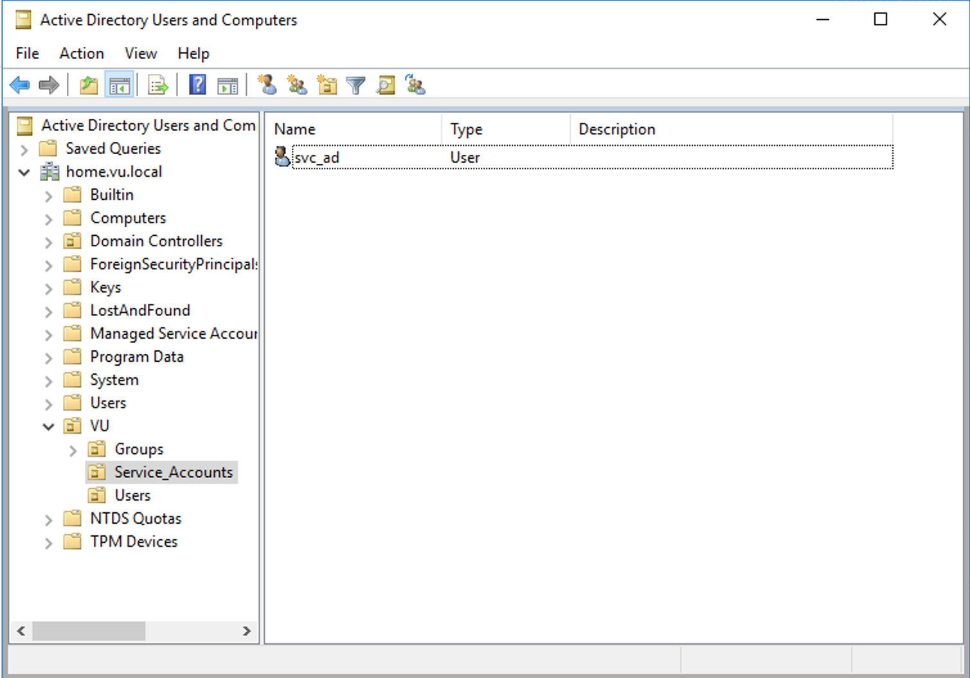Open the View menu
The height and width of the screenshot is (678, 970).
click(x=140, y=53)
